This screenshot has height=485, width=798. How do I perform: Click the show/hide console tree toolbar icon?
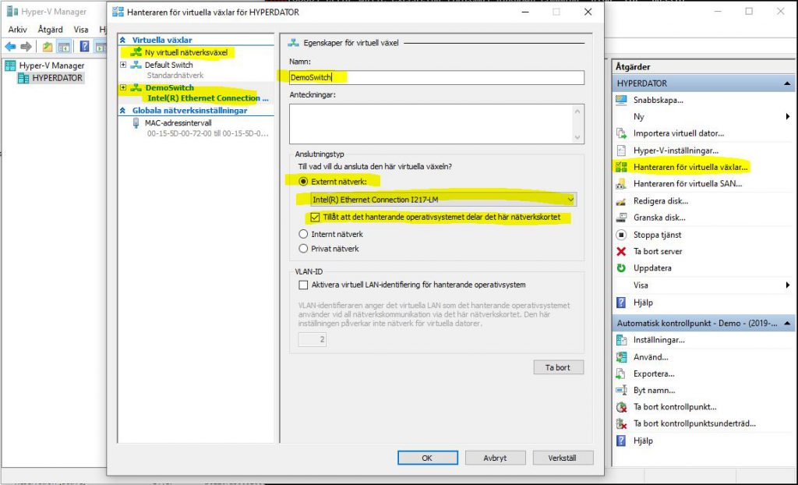pyautogui.click(x=64, y=47)
